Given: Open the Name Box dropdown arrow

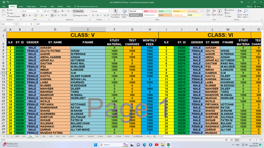Looking at the screenshot, I should (x=13, y=24).
